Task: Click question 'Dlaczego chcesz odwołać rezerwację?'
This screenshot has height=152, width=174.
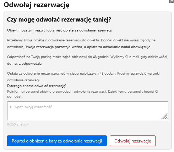Action: (x=37, y=86)
